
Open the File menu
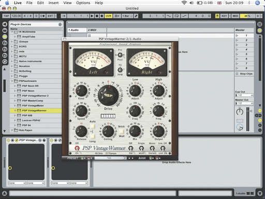[29, 3]
